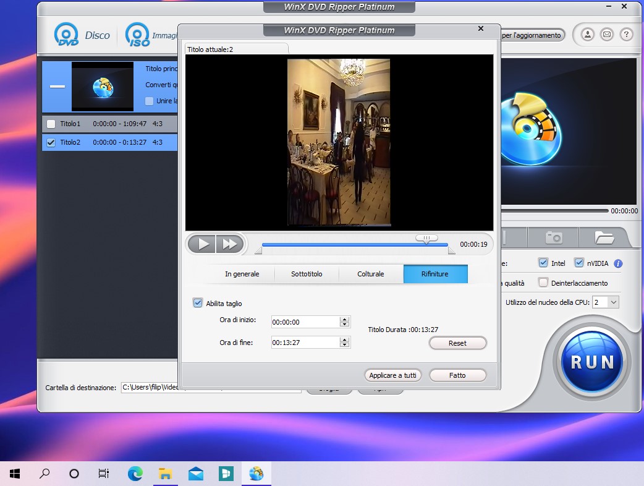The height and width of the screenshot is (486, 644).
Task: Collapse the main title panel minus icon
Action: click(x=57, y=87)
